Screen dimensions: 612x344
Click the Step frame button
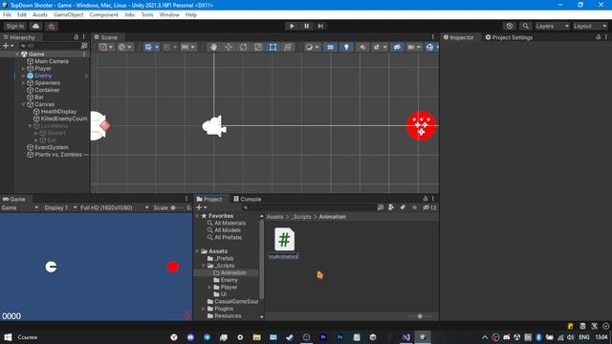[320, 26]
